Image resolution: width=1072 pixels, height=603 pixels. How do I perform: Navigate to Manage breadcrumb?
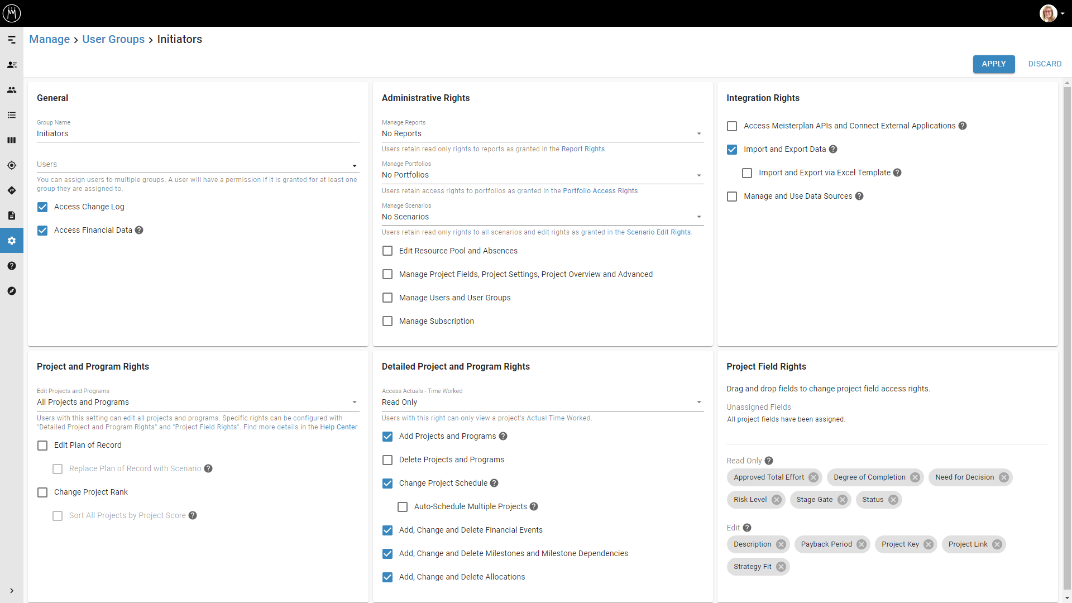49,39
